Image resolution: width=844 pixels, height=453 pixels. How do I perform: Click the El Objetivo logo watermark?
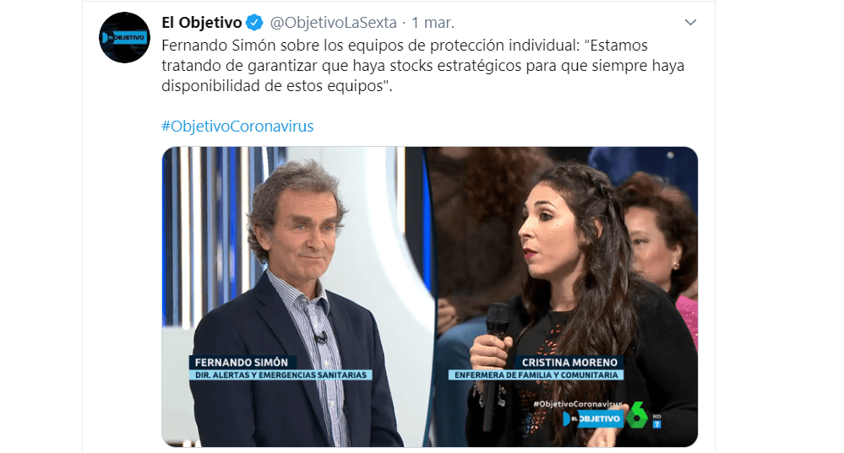(x=591, y=419)
